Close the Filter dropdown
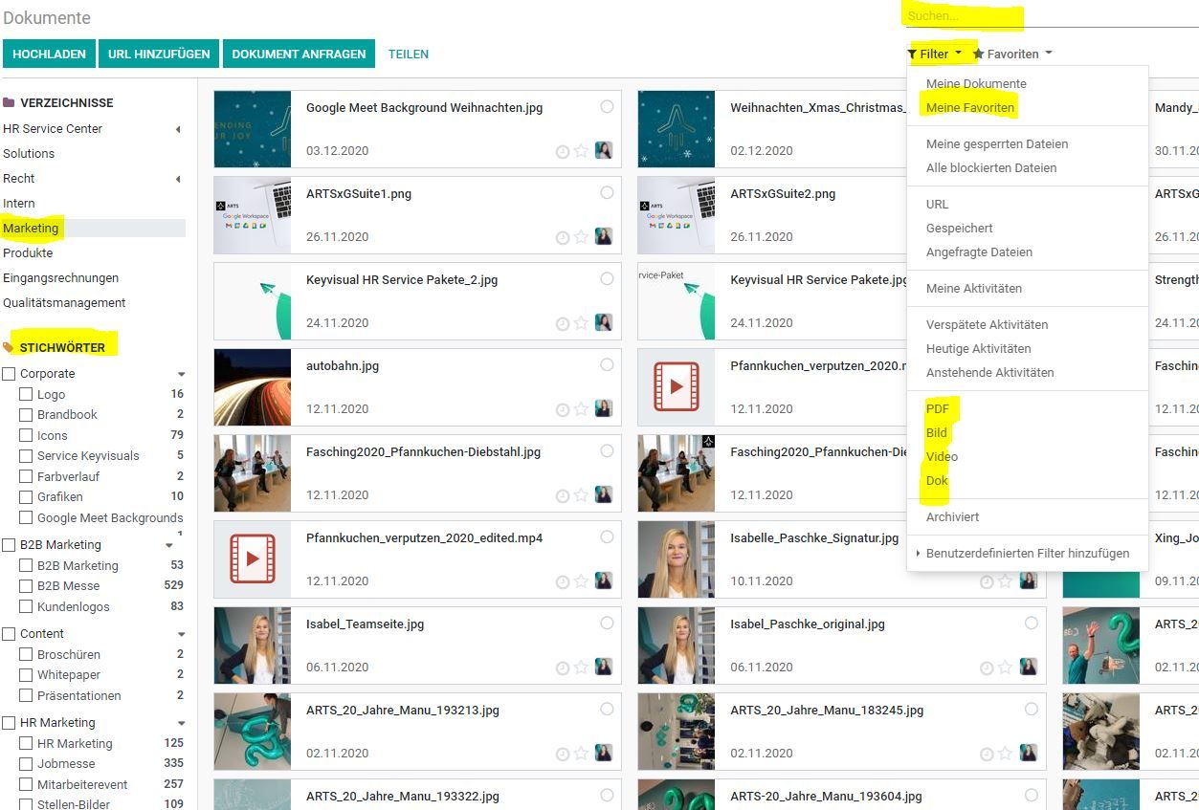1199x810 pixels. (x=935, y=54)
